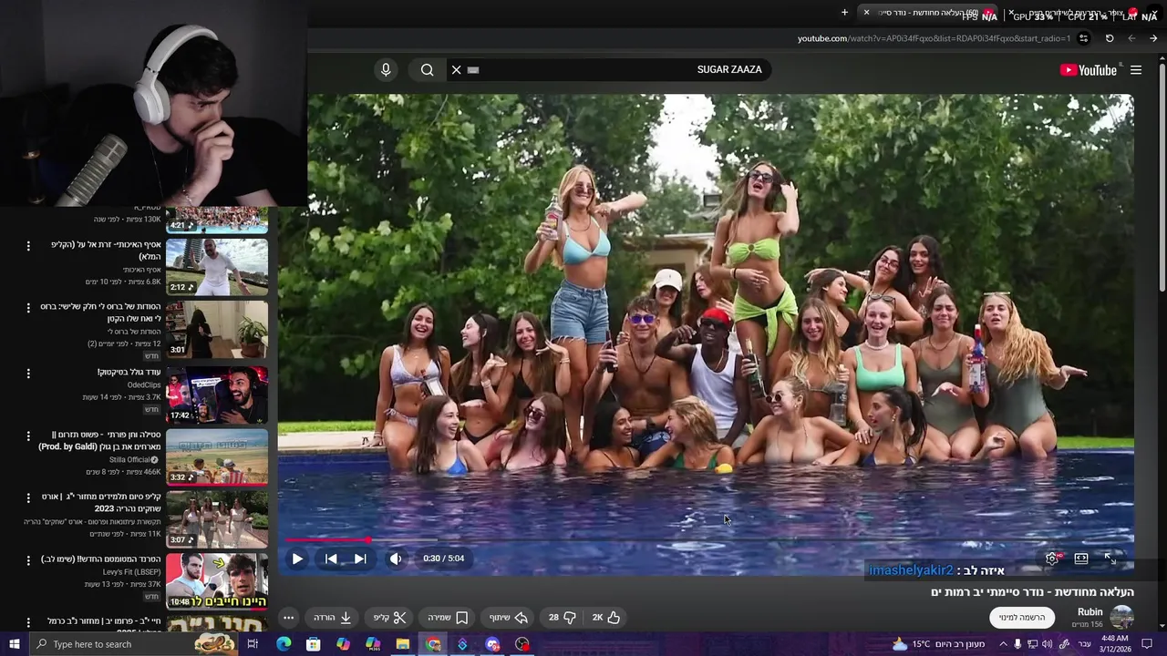Reload the page in browser toolbar
1167x656 pixels.
point(1110,38)
